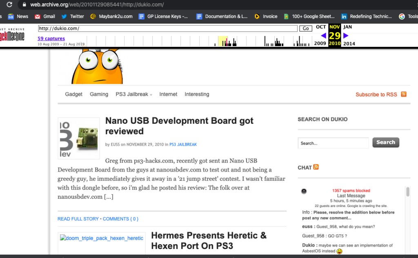
Task: Click Dukio's AsbestOS chat message
Action: tap(347, 248)
